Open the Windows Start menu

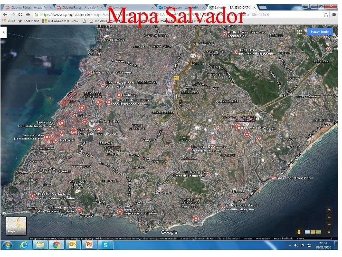8,245
